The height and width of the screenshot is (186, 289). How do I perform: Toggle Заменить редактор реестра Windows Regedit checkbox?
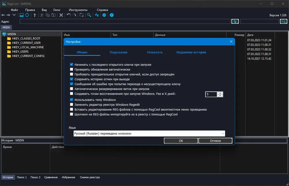[x=71, y=104]
